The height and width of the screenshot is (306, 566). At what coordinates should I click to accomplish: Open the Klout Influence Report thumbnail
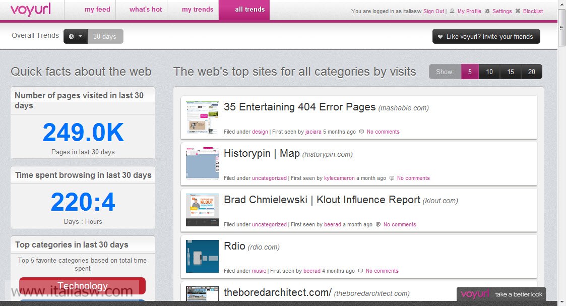click(x=202, y=210)
